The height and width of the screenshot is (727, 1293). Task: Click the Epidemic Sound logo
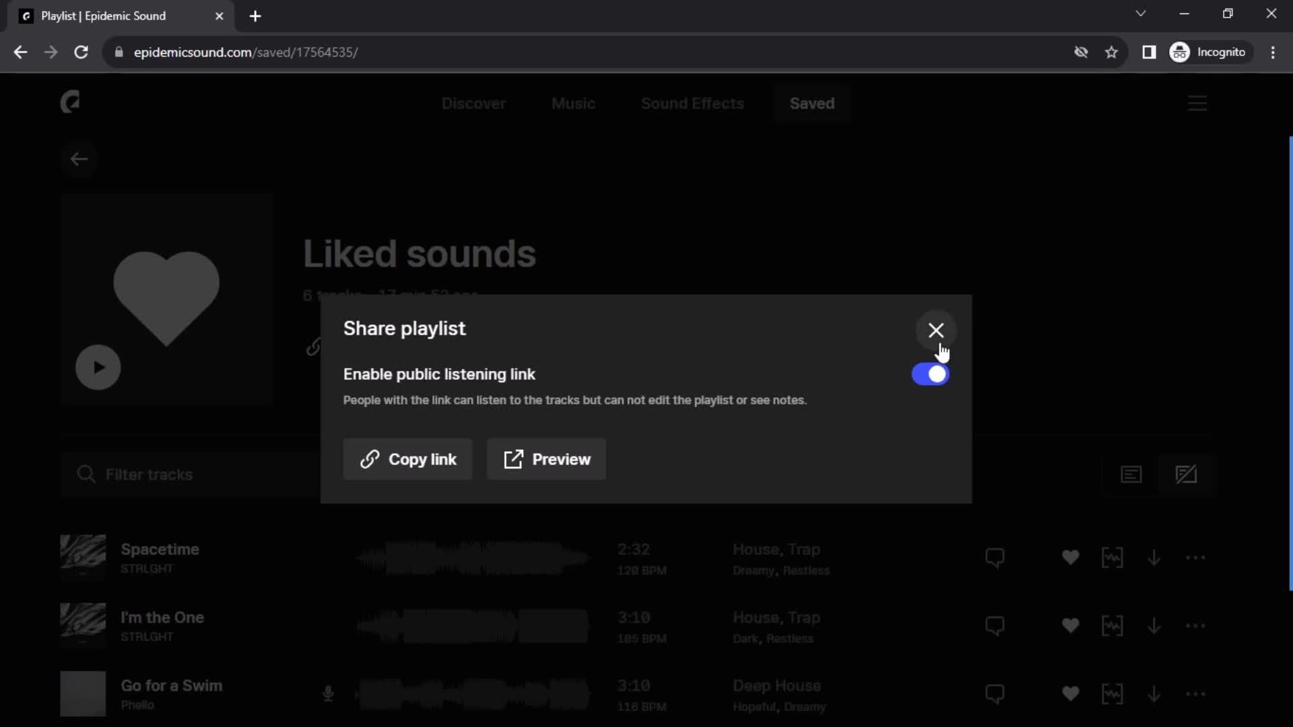pyautogui.click(x=71, y=102)
